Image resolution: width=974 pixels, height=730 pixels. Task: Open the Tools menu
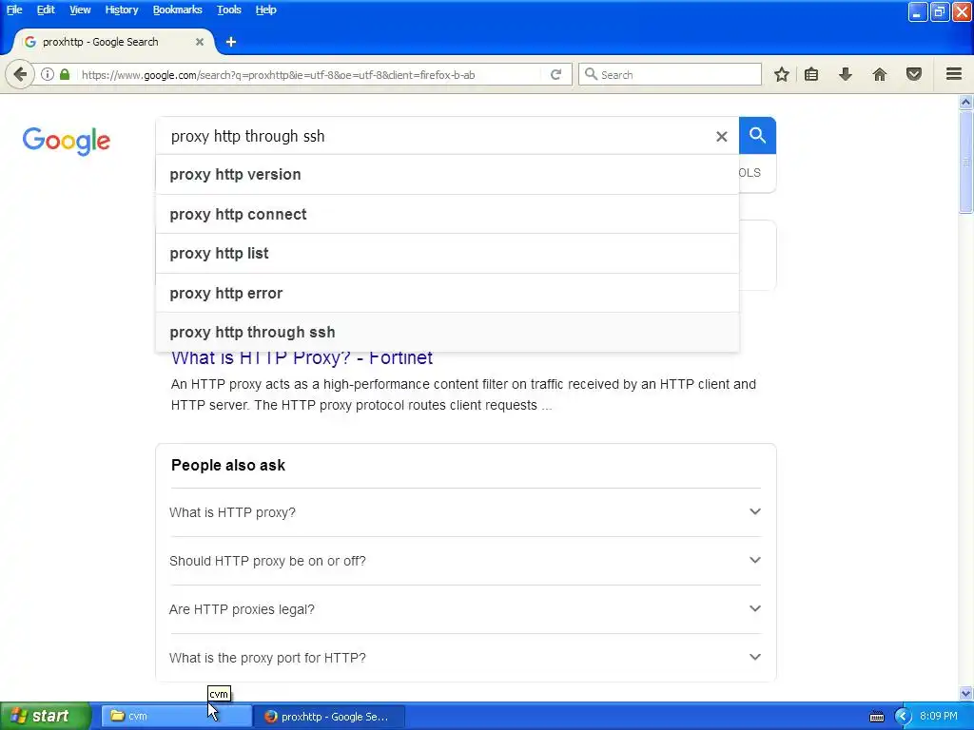click(229, 10)
